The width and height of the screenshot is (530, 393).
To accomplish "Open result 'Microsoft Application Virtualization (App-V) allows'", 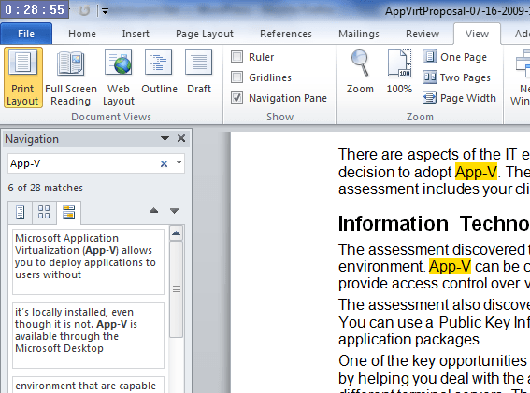I will [88, 261].
